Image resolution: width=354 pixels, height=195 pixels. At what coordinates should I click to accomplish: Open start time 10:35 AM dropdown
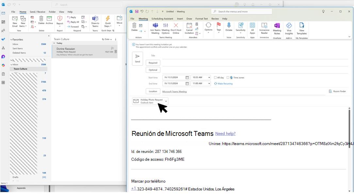(x=209, y=77)
